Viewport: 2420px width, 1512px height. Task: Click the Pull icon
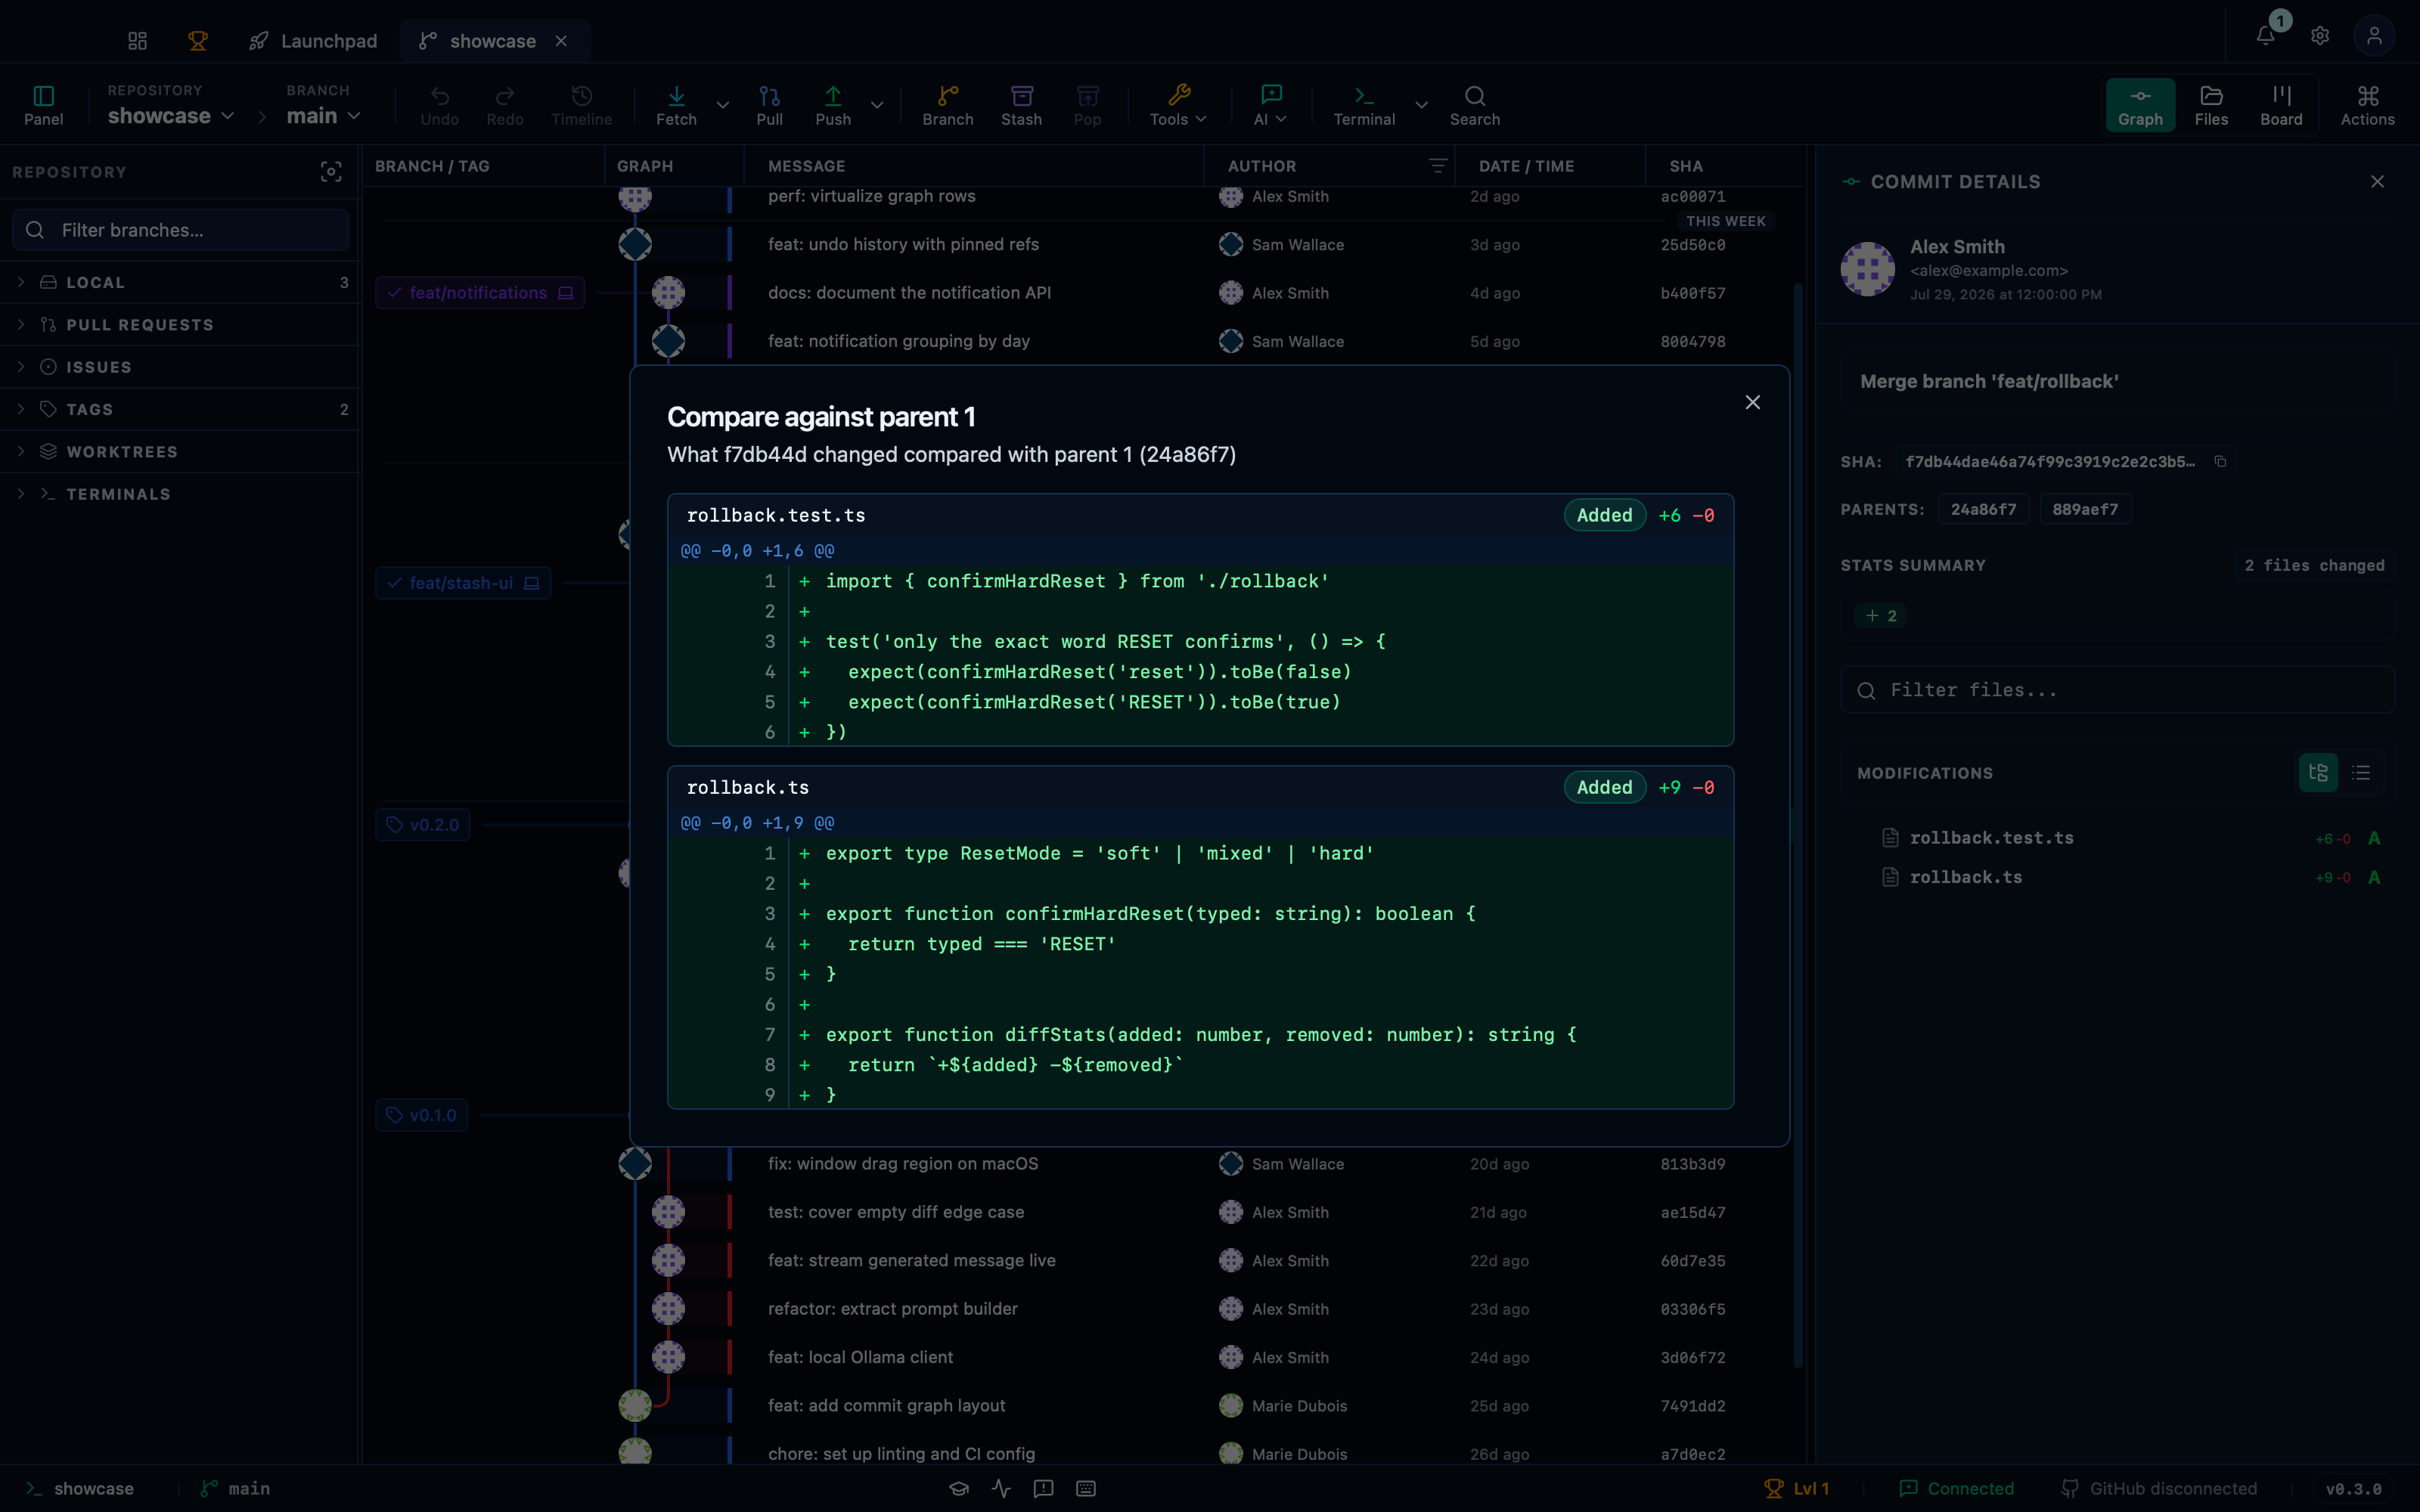(769, 105)
